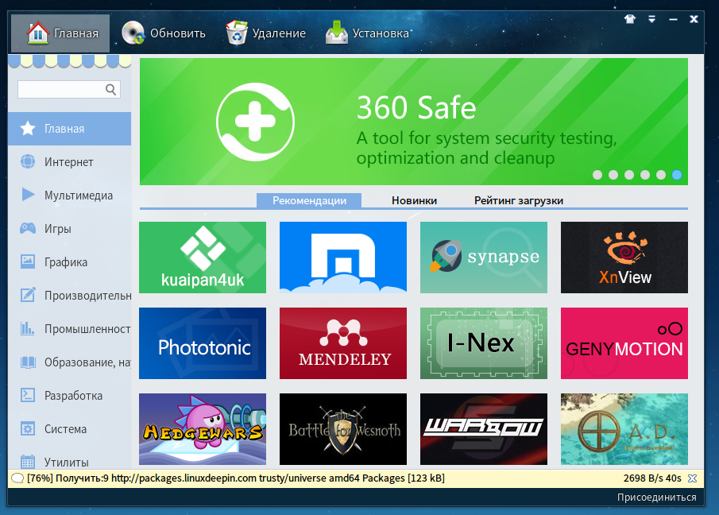Open the Обновить update section
This screenshot has width=719, height=515.
(x=163, y=33)
